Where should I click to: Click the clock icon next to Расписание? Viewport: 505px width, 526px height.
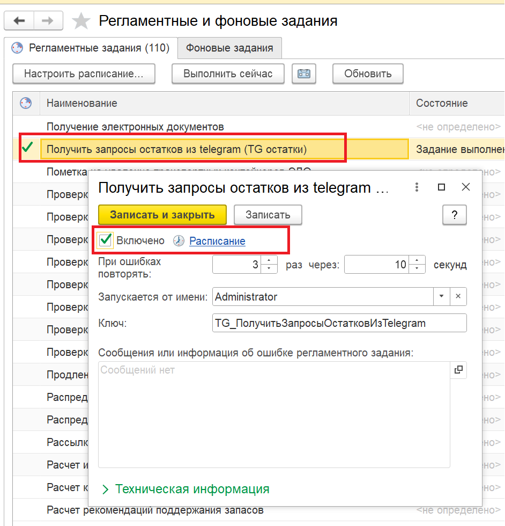coord(179,241)
